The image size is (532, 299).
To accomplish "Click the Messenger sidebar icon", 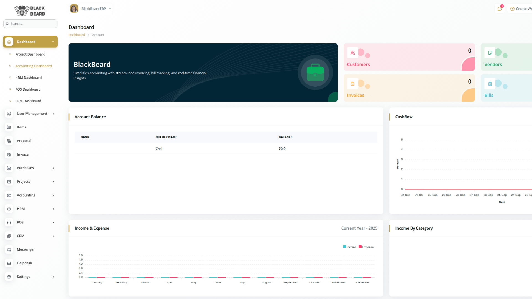I will point(9,249).
